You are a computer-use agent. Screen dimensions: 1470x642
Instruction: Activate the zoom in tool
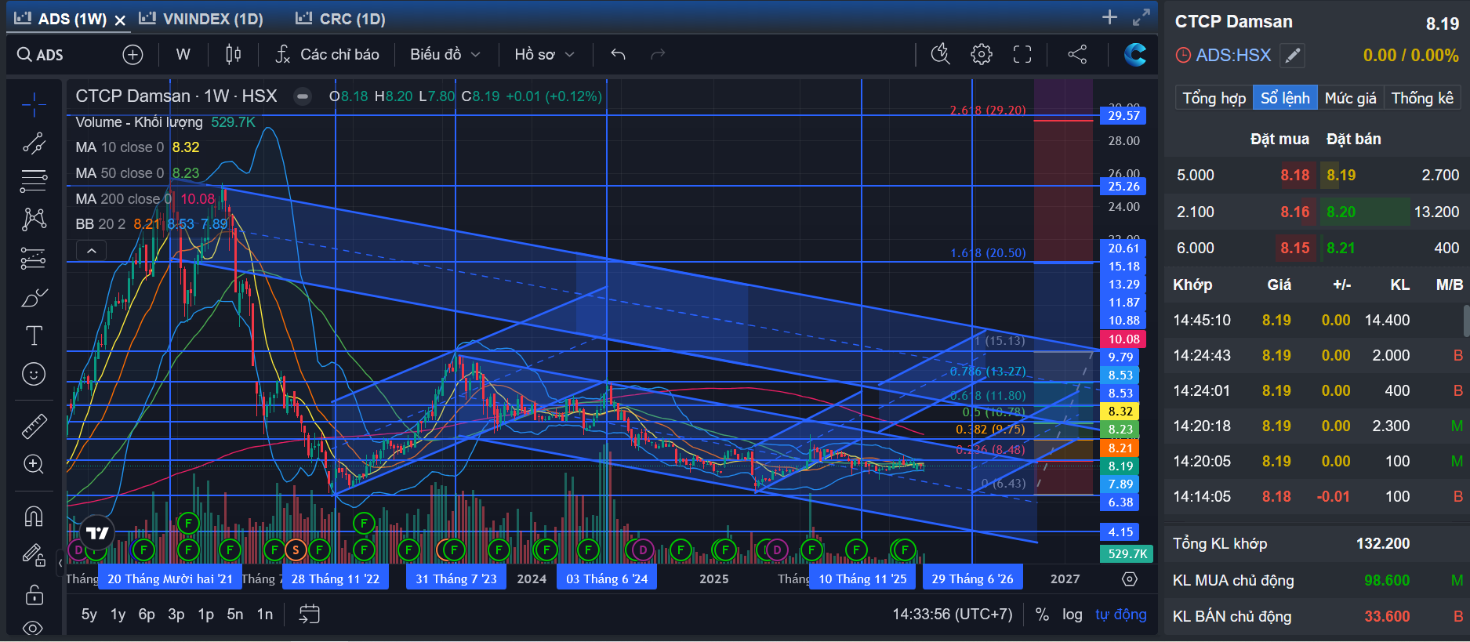34,464
